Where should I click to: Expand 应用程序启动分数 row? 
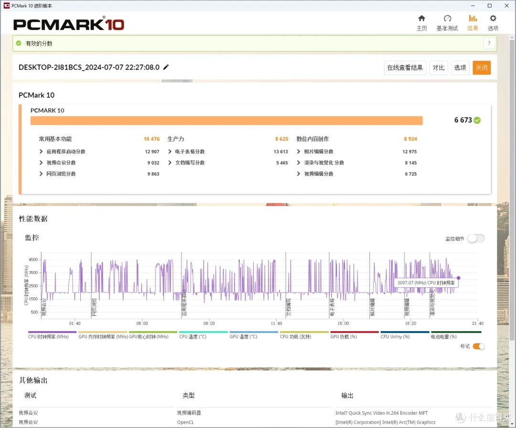coord(41,152)
